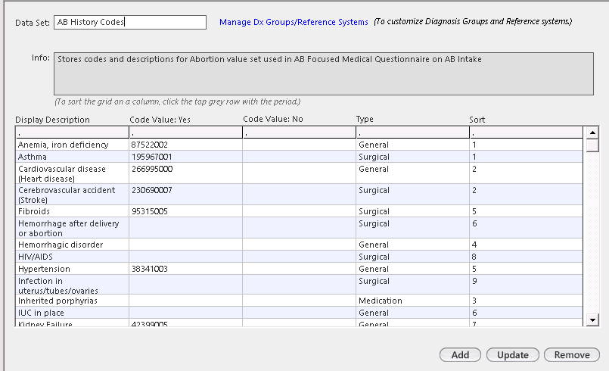Screen dimensions: 609x371
Task: Click Sort value 9 for Infection row
Action: tap(526, 285)
